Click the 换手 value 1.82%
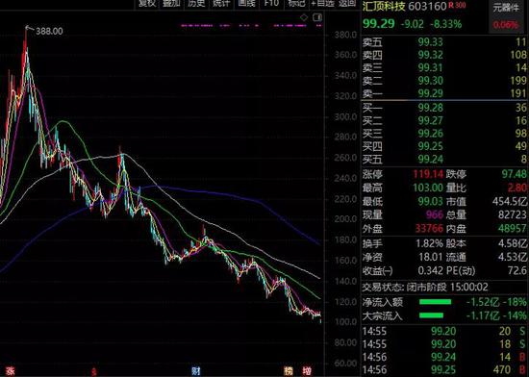Image resolution: width=529 pixels, height=377 pixels. click(x=429, y=243)
